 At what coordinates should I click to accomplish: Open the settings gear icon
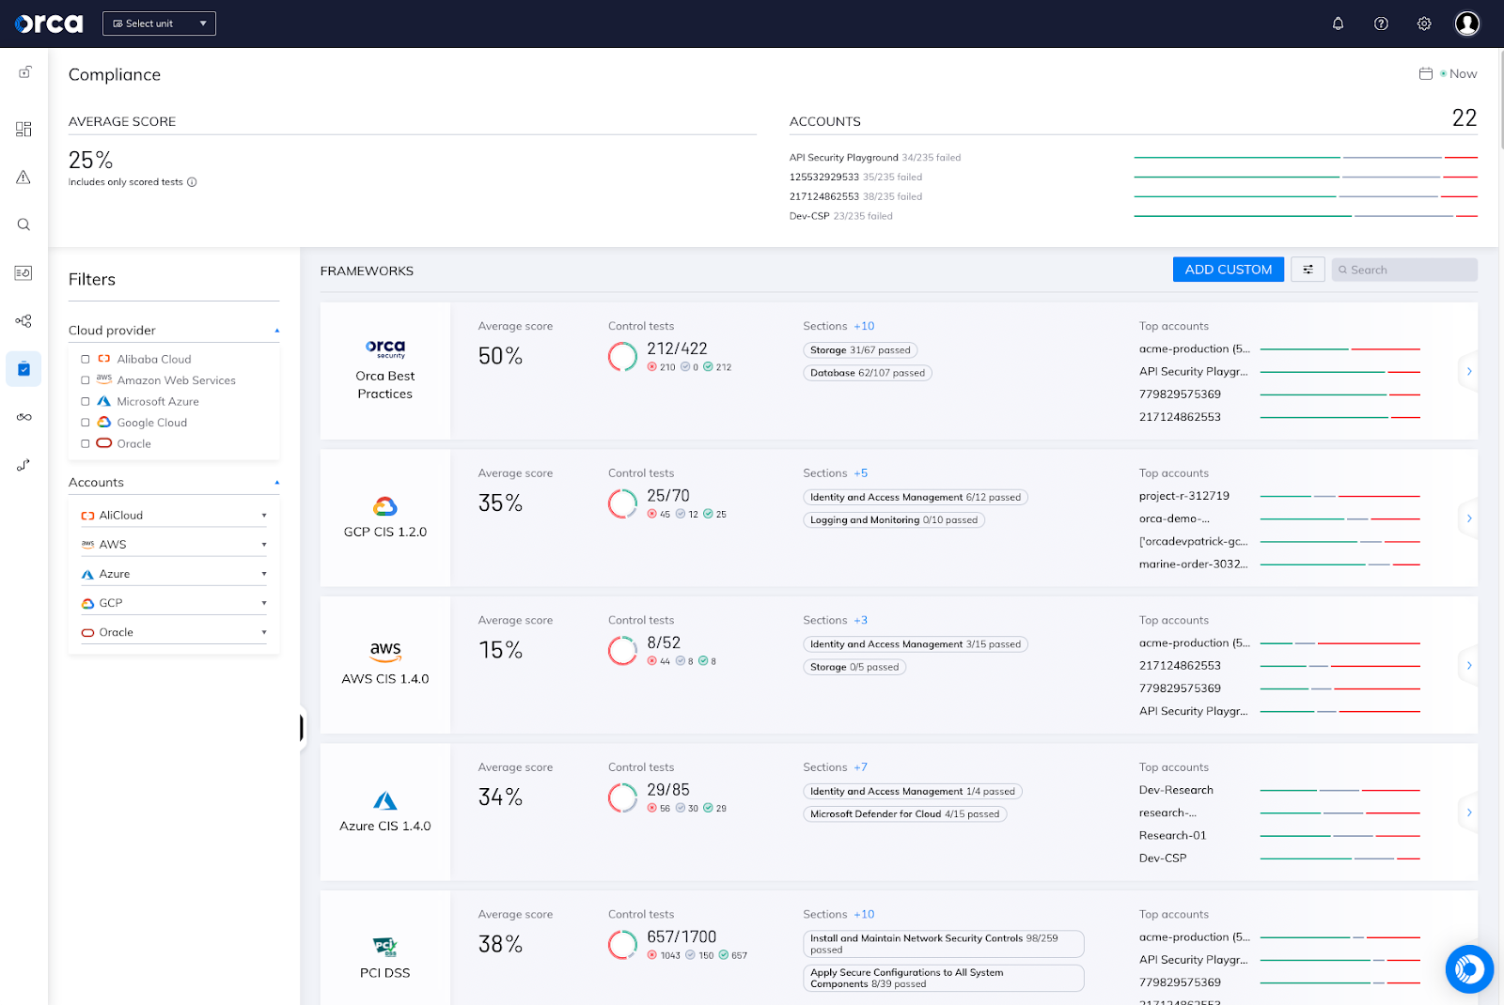click(x=1423, y=23)
